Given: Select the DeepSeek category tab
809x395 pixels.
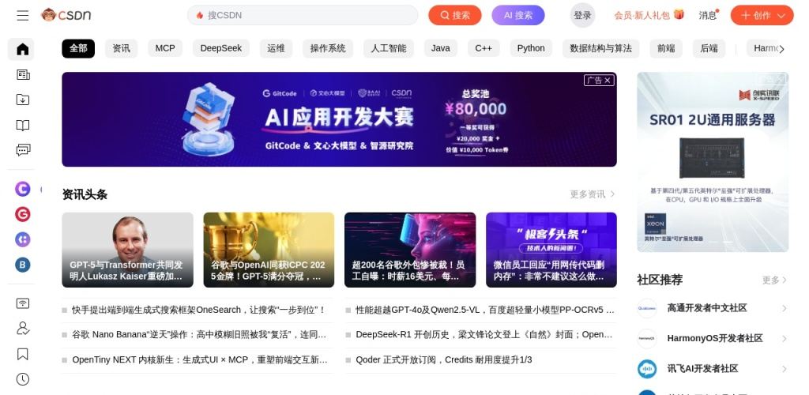Looking at the screenshot, I should click(221, 48).
